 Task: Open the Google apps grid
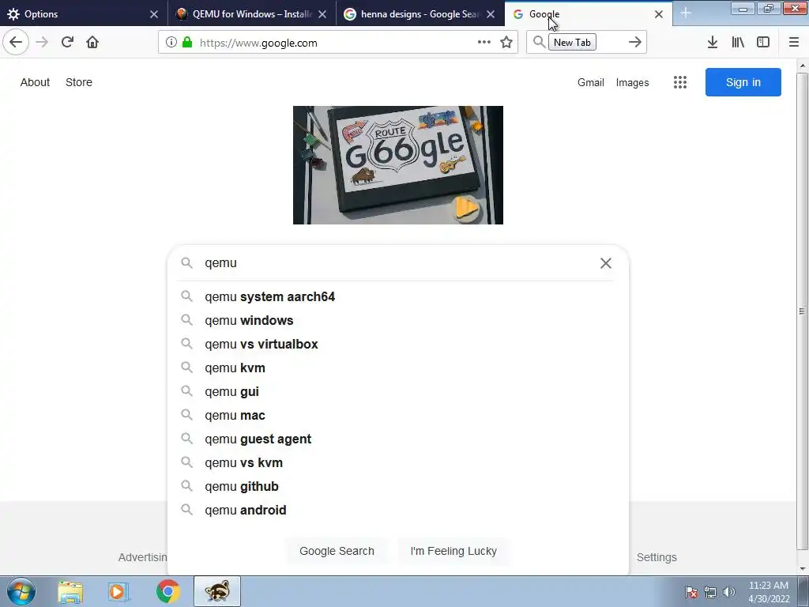pos(680,82)
